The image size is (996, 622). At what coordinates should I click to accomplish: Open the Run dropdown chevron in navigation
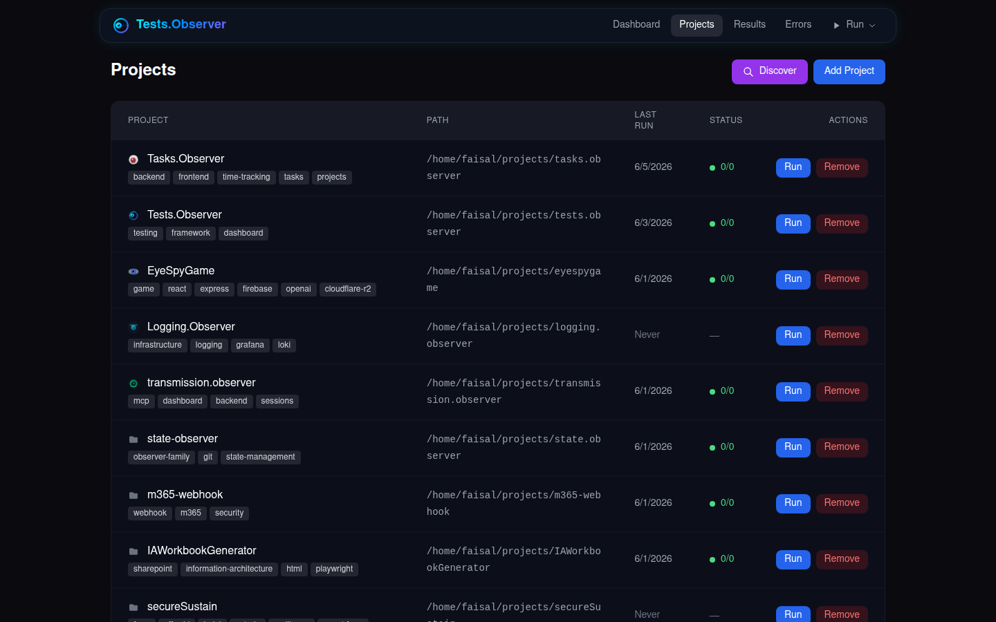(872, 26)
